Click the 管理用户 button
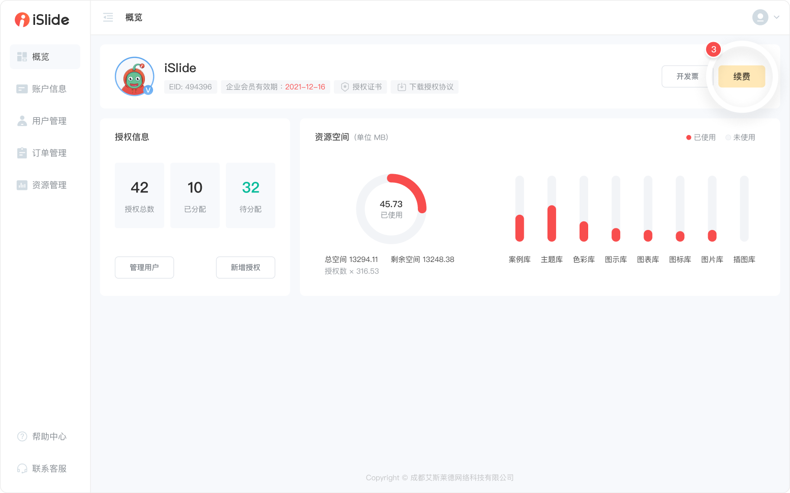The width and height of the screenshot is (790, 493). (x=144, y=268)
